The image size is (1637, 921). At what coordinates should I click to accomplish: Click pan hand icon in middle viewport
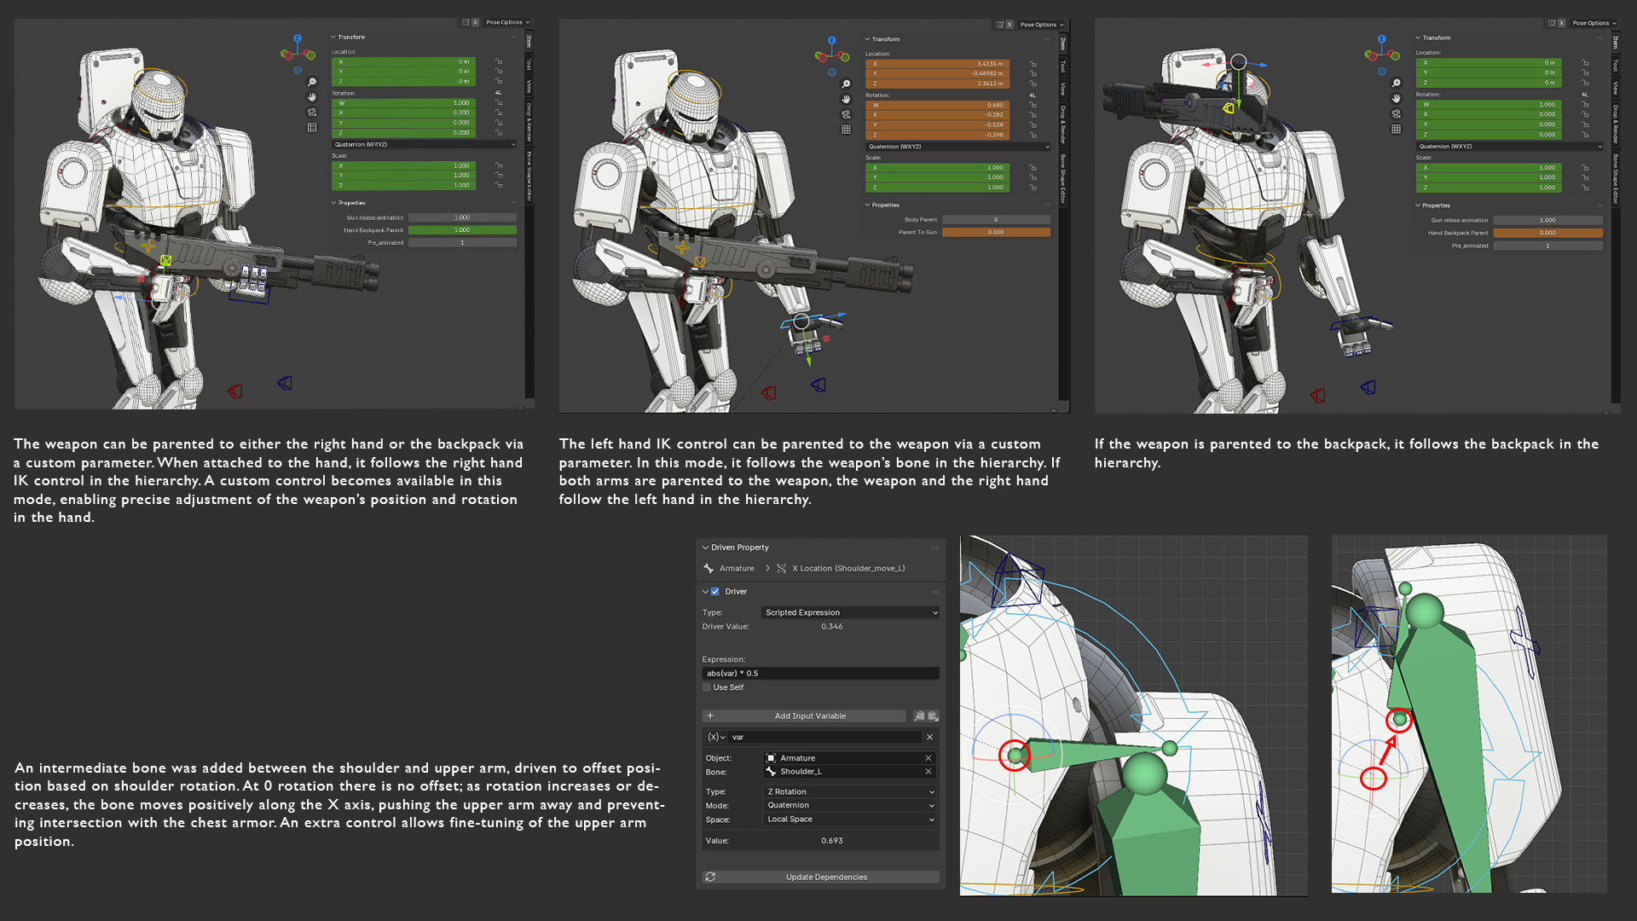846,99
